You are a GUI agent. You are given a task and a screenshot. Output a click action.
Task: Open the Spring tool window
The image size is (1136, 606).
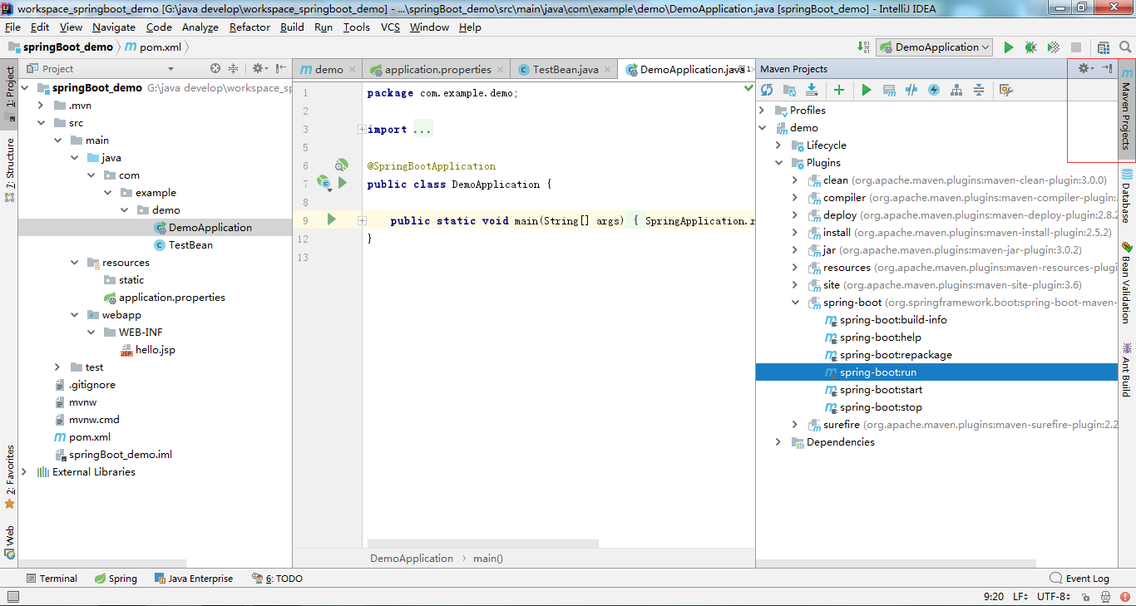tap(116, 579)
